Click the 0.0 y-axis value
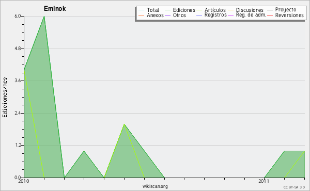Viewport: 310px width, 191px height. (18, 178)
